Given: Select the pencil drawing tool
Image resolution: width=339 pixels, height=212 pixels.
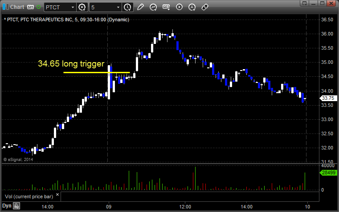Looking at the screenshot, I should coord(140,7).
